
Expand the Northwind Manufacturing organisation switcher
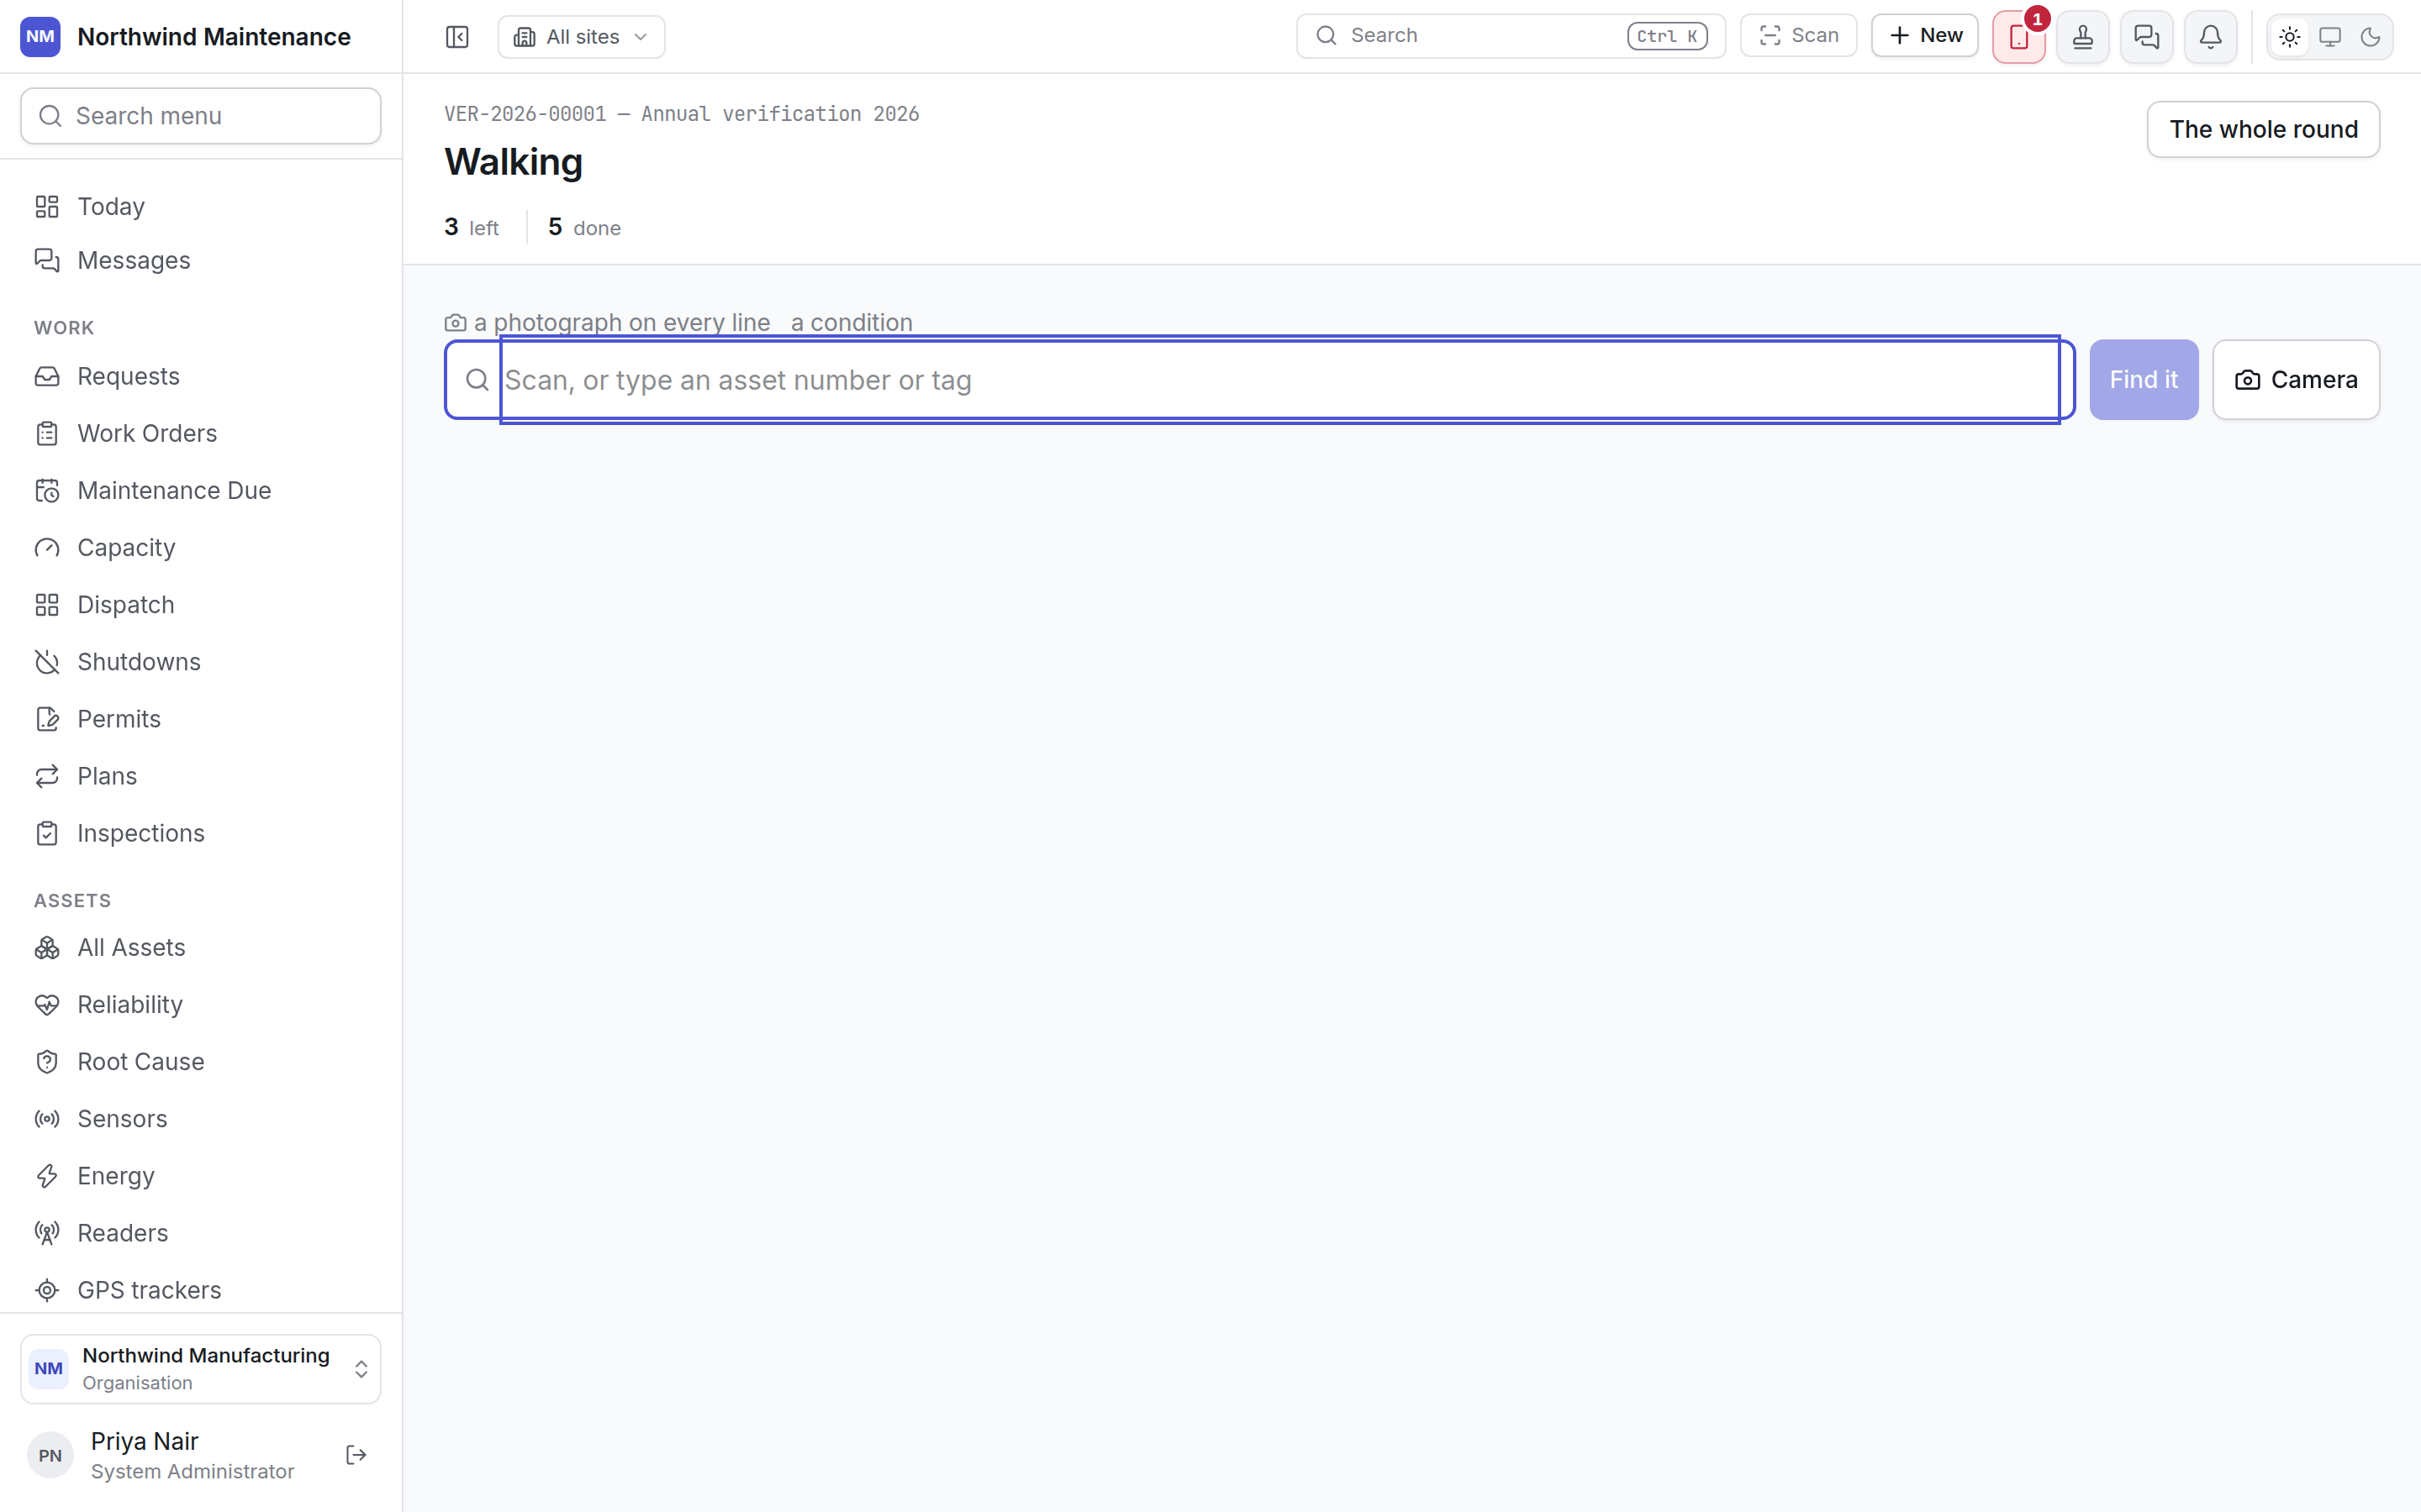[201, 1369]
